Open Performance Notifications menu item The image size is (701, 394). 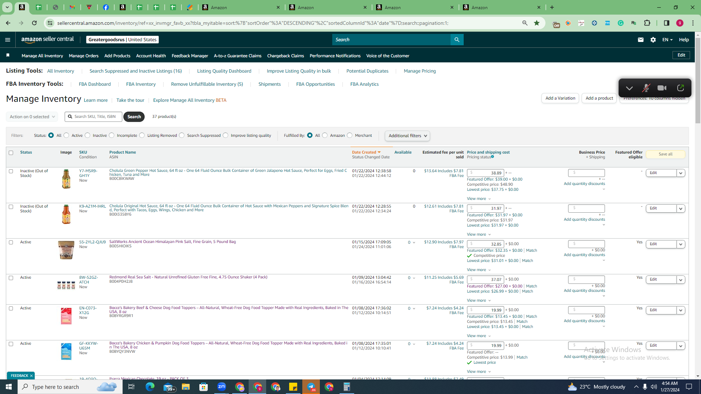tap(335, 56)
